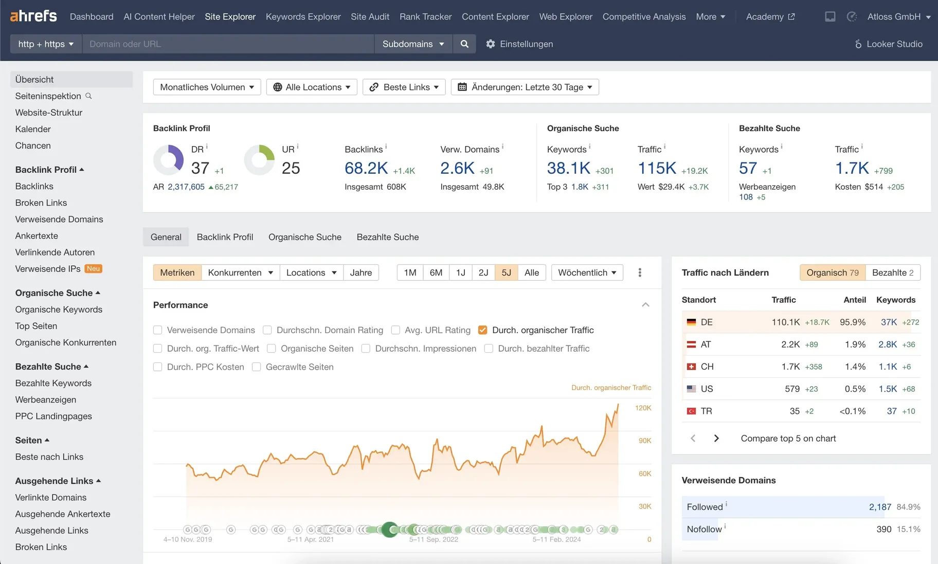Click the DR info icon

point(207,147)
